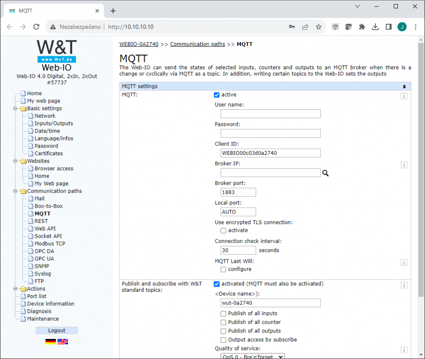Open the REST communication page
This screenshot has width=425, height=359.
click(x=41, y=221)
